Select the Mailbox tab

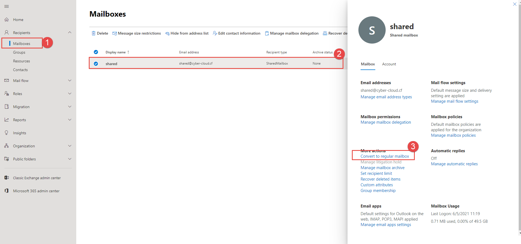pos(368,64)
